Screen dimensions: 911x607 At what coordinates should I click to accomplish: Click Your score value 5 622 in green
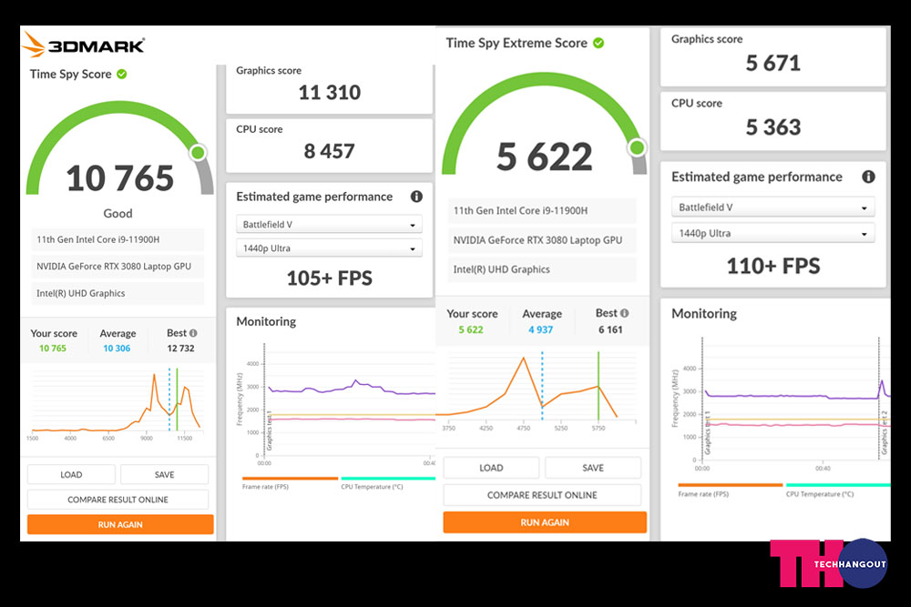click(x=471, y=329)
